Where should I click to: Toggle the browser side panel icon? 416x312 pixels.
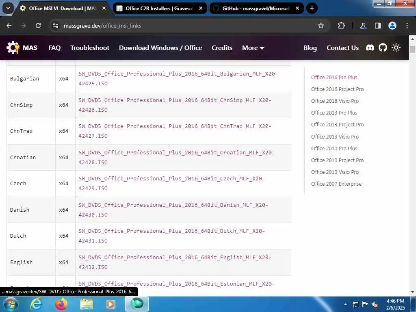377,26
